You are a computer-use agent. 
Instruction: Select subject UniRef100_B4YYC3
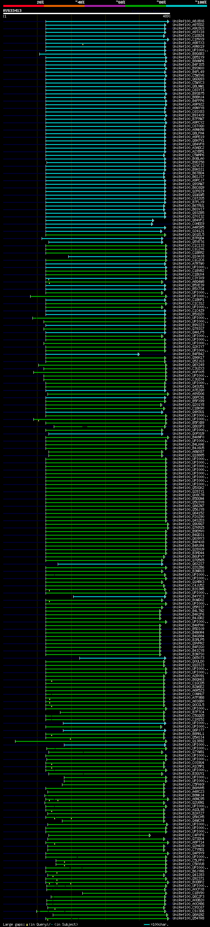pyautogui.click(x=188, y=597)
